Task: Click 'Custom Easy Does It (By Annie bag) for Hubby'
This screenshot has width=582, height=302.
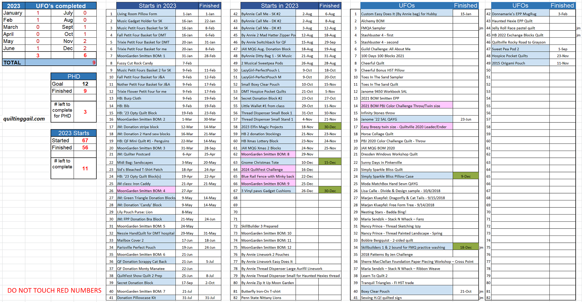Action: [406, 14]
